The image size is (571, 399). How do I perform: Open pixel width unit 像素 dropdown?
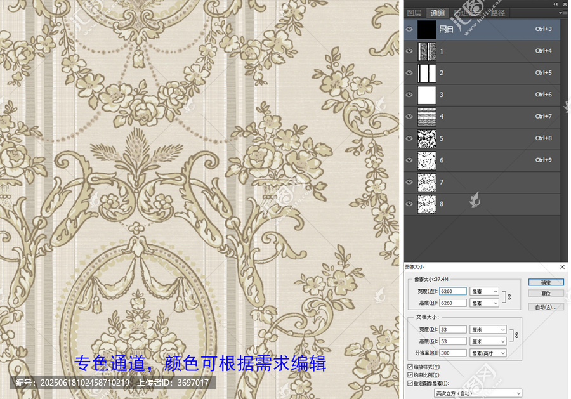[x=484, y=291]
